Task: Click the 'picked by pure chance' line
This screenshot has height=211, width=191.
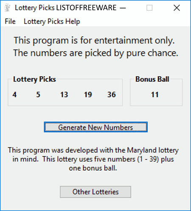Action: (95, 53)
